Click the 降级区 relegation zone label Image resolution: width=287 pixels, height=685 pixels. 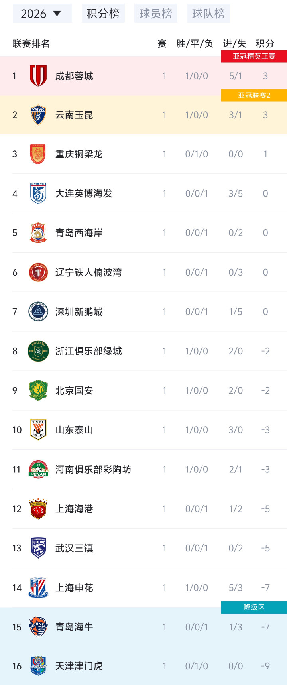tap(254, 607)
